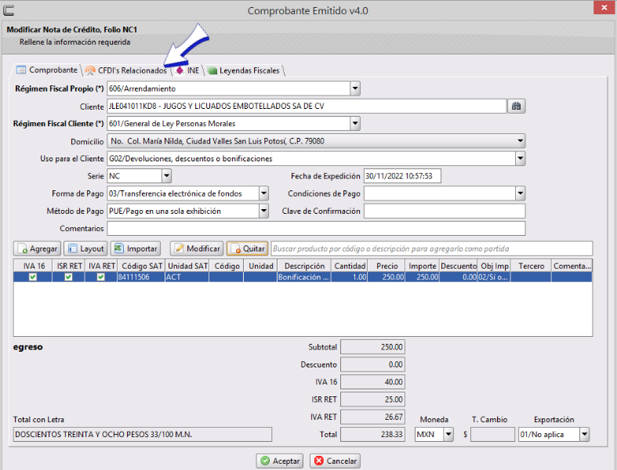Click the Importar button
Image resolution: width=617 pixels, height=470 pixels.
[x=136, y=248]
